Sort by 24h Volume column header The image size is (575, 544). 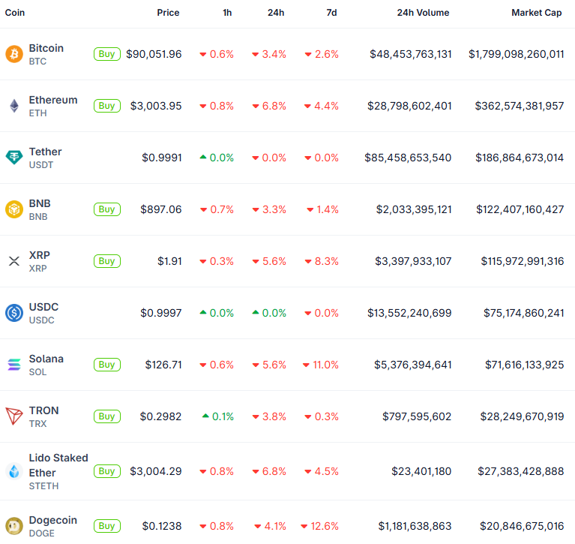click(423, 13)
